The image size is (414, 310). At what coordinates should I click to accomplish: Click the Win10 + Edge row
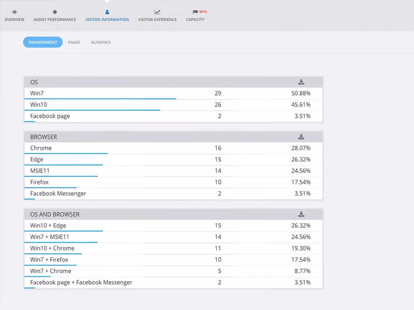coord(173,226)
